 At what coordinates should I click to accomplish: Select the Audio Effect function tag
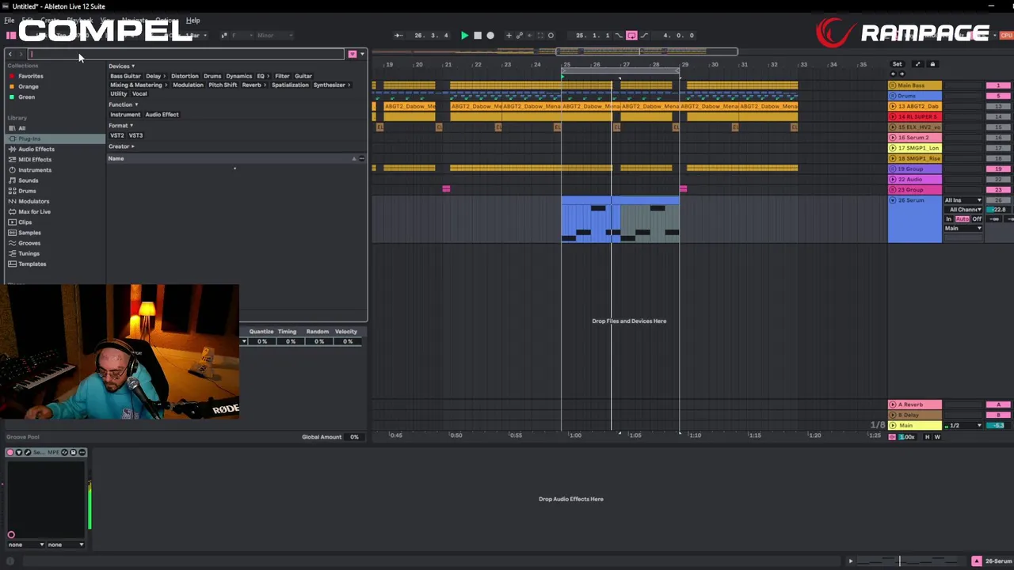[x=162, y=115]
